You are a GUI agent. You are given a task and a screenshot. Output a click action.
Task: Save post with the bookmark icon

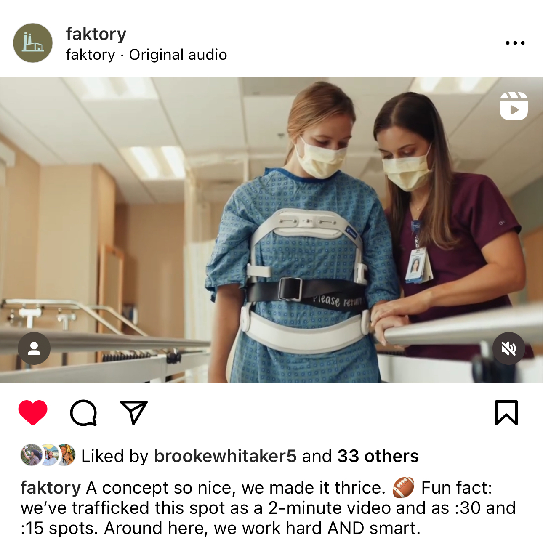506,412
